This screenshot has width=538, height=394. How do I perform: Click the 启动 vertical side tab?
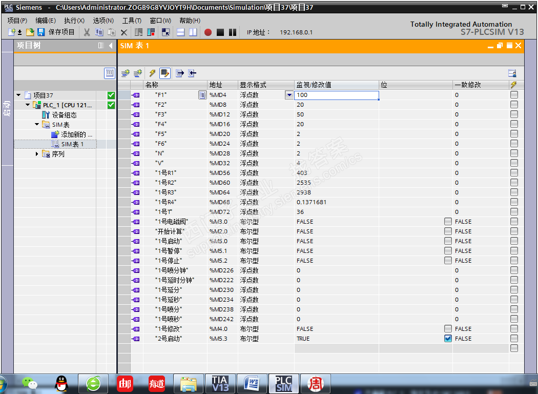(x=7, y=109)
